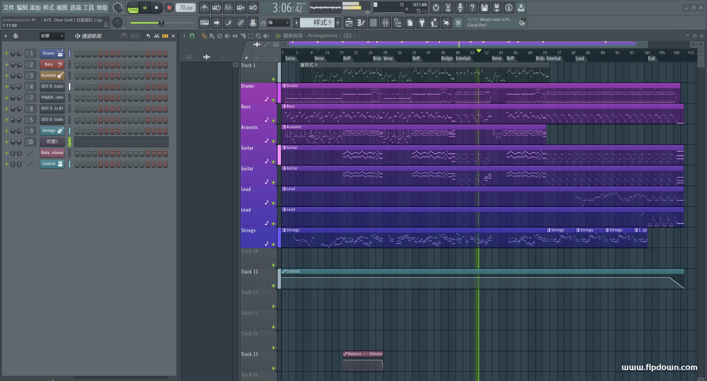Open the 工具 menu
The image size is (707, 381).
[x=88, y=7]
